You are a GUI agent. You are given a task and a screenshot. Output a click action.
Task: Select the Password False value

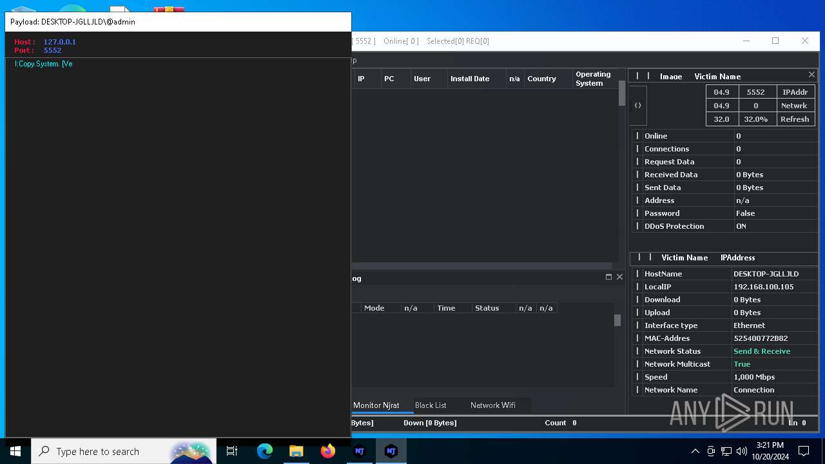(x=746, y=213)
